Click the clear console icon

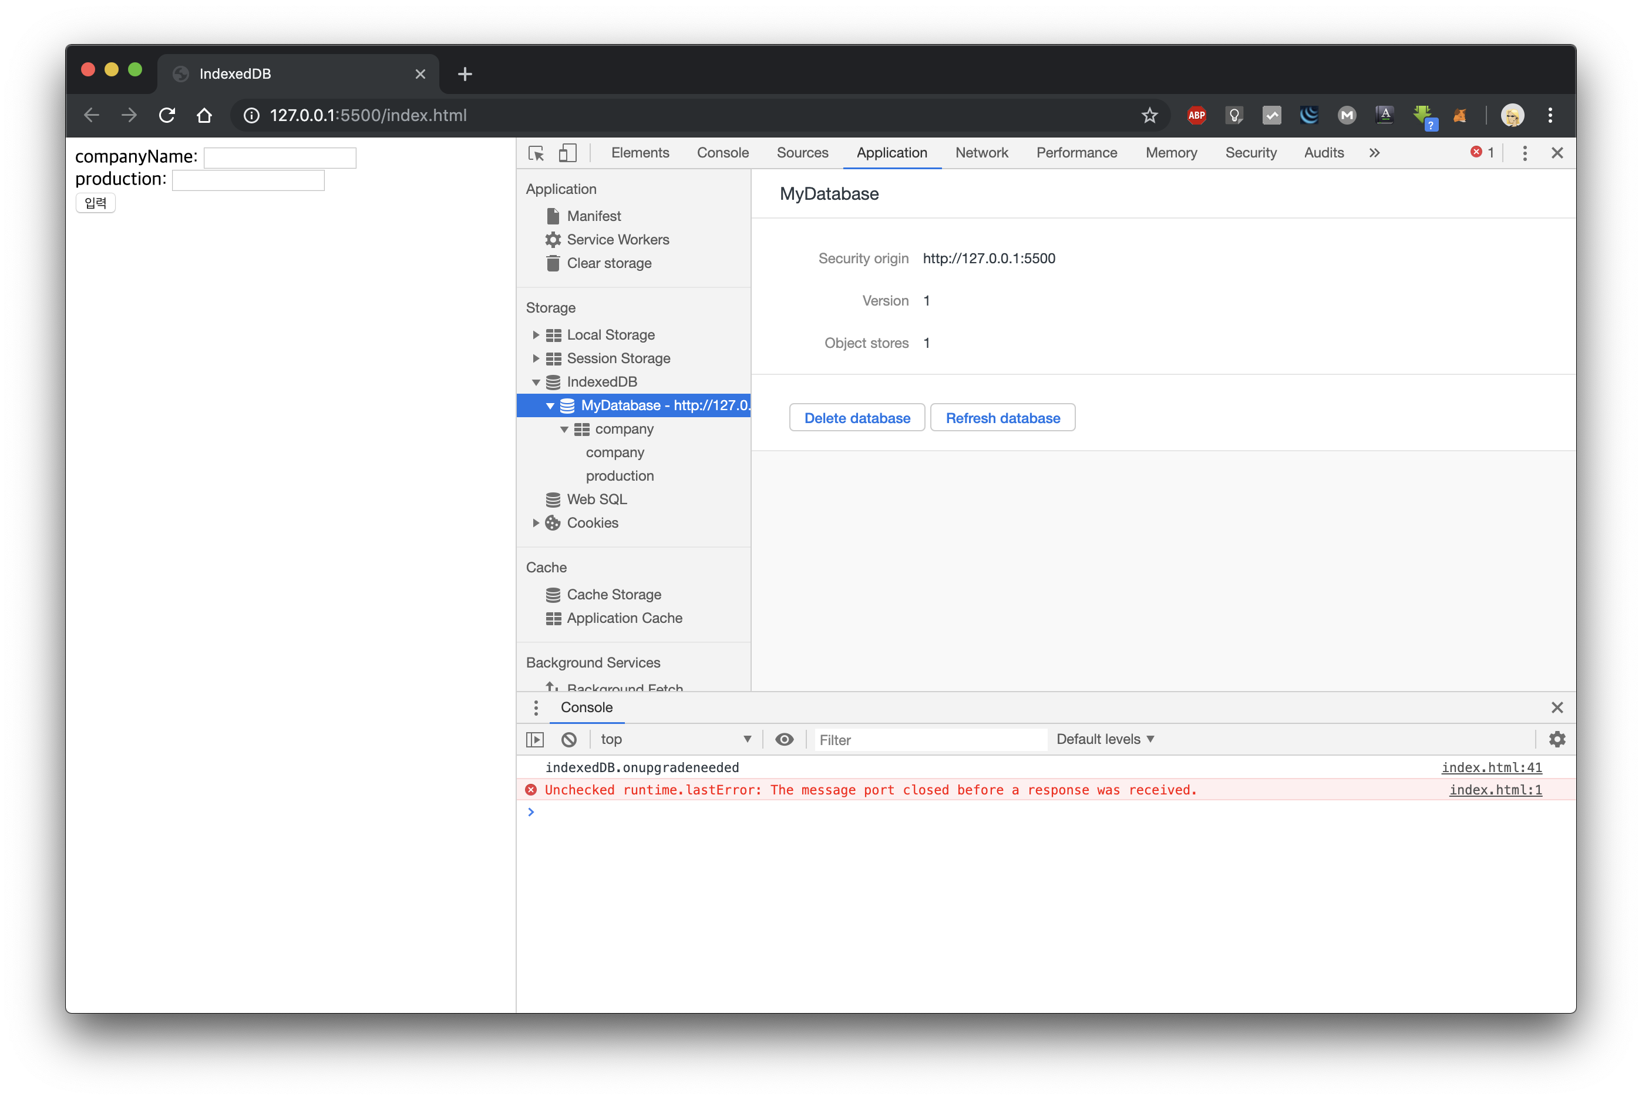[x=568, y=739]
